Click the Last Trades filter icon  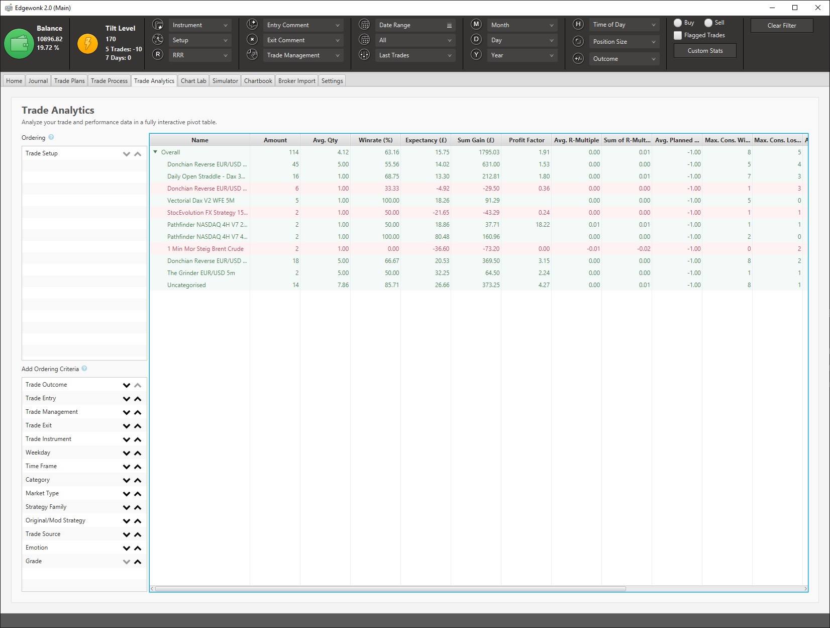click(365, 55)
